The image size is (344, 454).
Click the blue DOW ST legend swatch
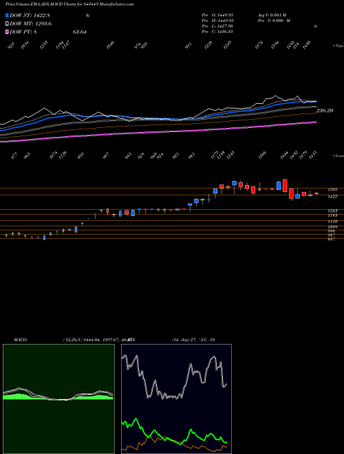7,16
